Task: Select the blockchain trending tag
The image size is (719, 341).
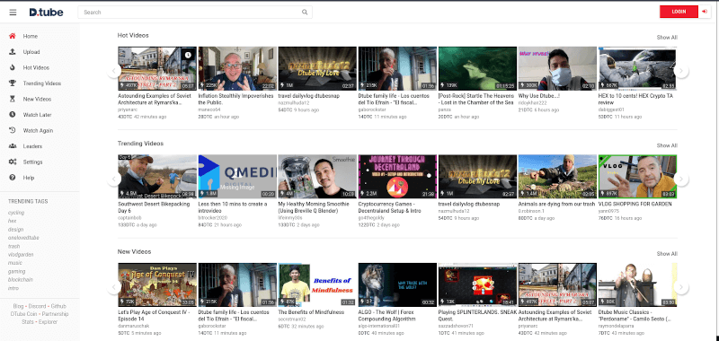Action: (x=20, y=280)
